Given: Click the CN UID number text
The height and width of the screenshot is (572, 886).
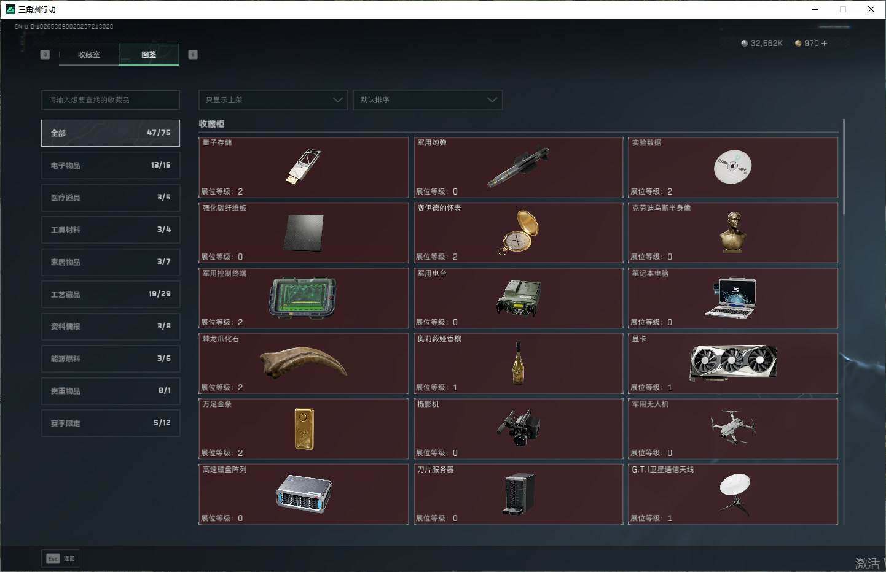Looking at the screenshot, I should tap(64, 26).
